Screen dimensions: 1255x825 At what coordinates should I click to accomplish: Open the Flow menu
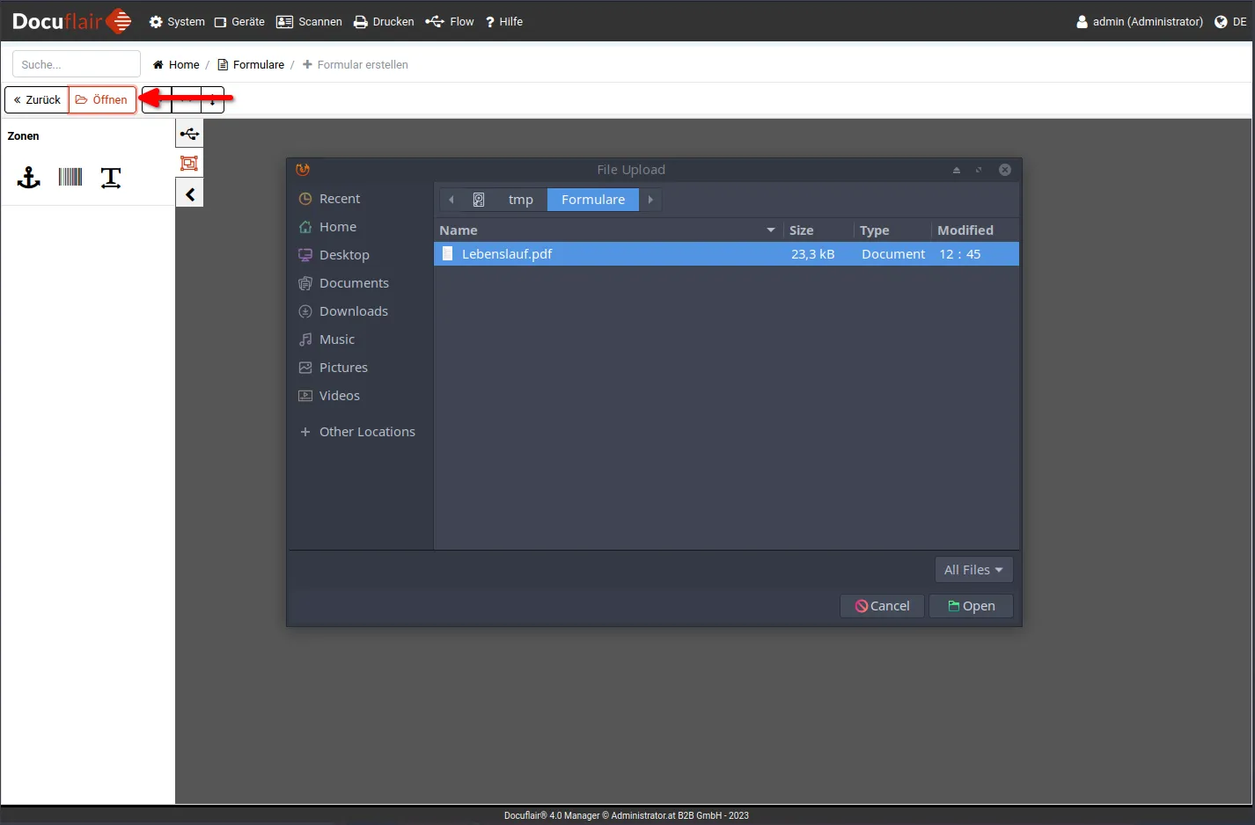450,22
